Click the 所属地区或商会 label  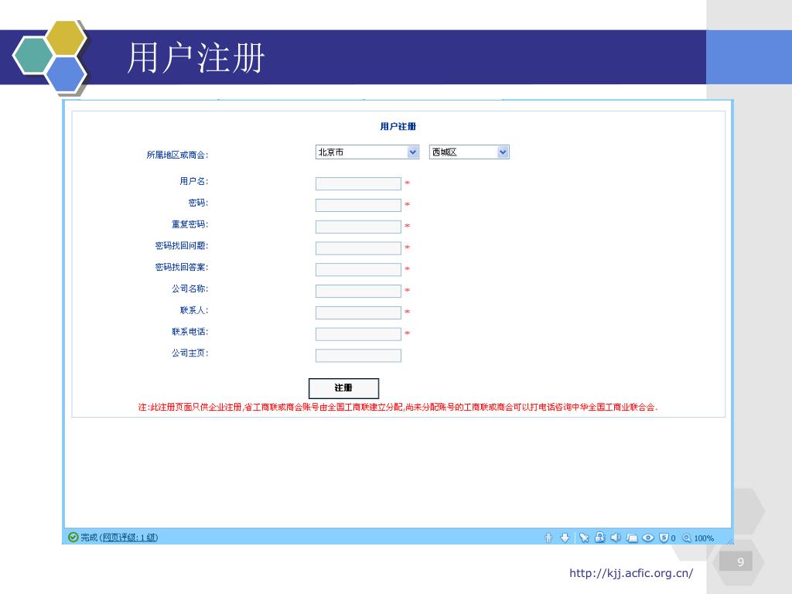coord(177,155)
